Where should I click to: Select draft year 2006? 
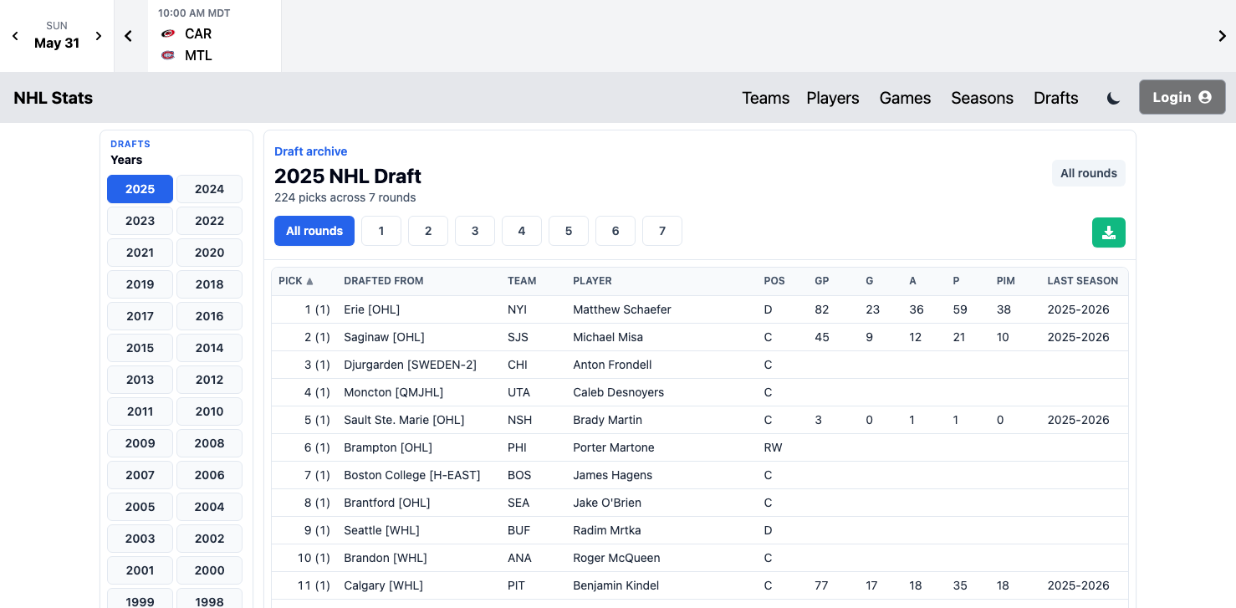(x=209, y=475)
